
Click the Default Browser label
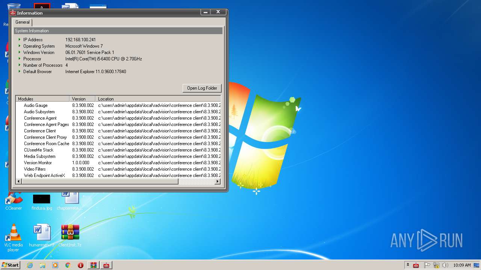[38, 72]
